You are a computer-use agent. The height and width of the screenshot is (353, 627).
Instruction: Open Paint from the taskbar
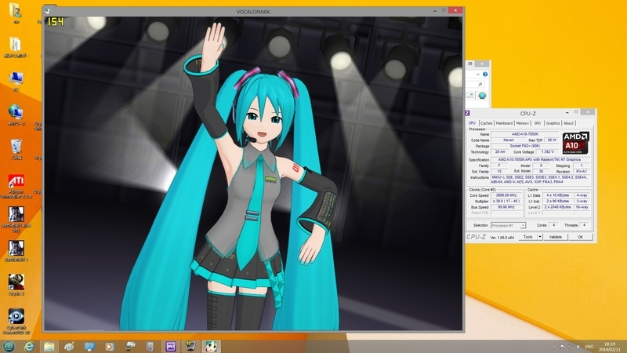(x=69, y=346)
